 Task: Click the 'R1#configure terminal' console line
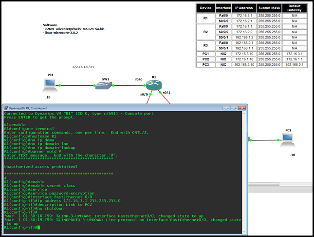point(29,129)
